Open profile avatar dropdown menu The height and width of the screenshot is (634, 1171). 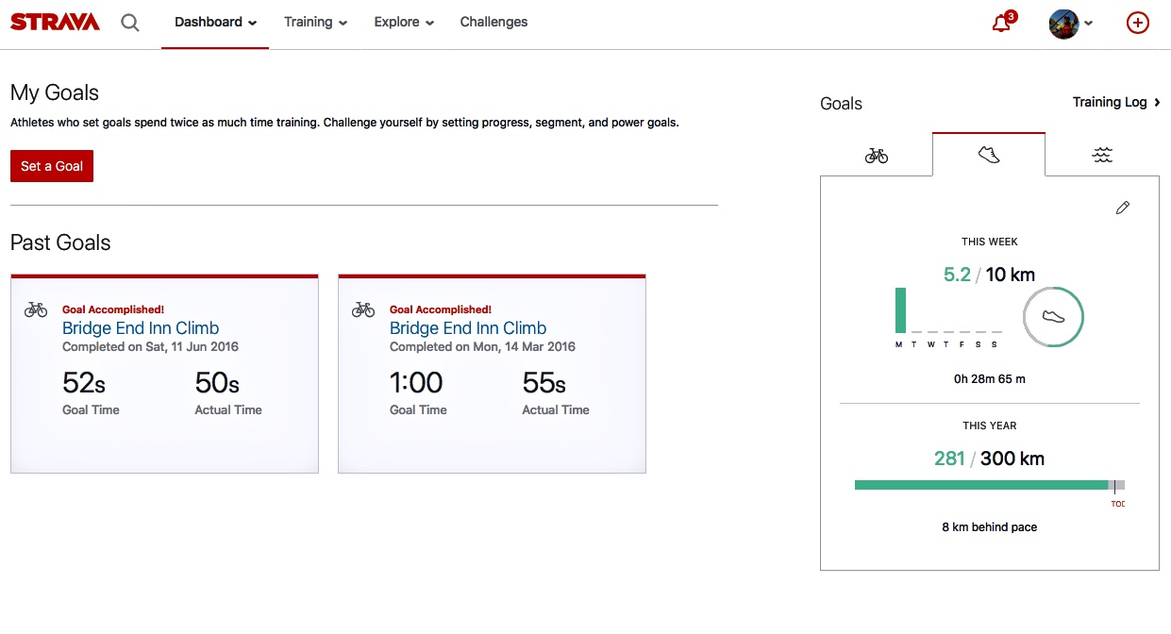1071,24
